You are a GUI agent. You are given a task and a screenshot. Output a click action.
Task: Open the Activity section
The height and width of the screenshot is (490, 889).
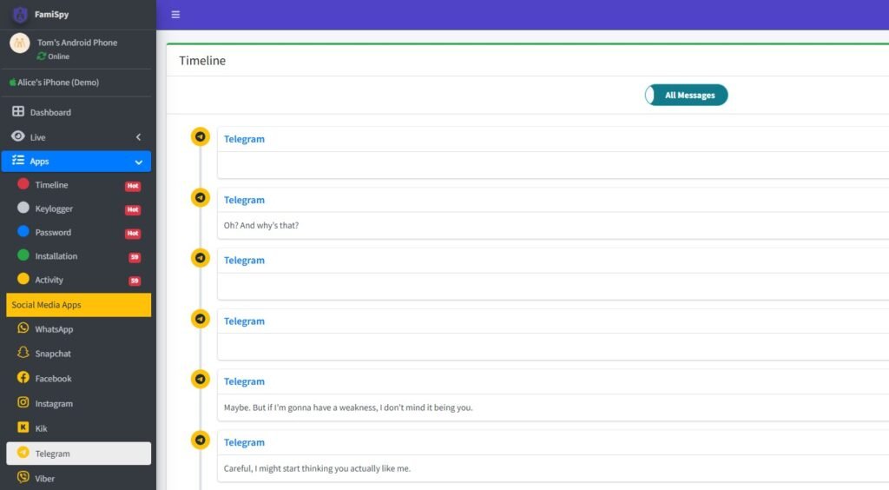(x=49, y=280)
